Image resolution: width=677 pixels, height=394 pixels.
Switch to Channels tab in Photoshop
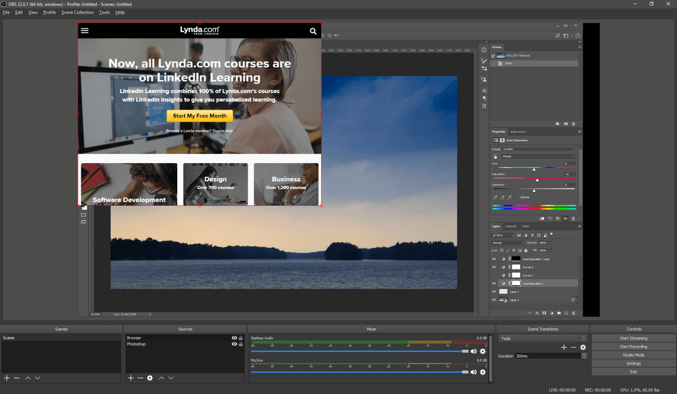pos(511,226)
